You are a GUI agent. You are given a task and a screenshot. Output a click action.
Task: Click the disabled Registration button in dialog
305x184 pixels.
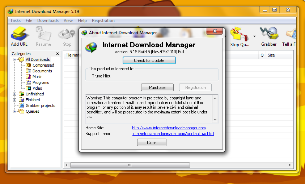(195, 87)
